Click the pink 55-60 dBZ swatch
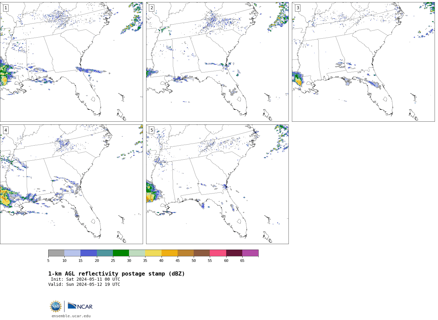This screenshot has height=320, width=438. 218,253
